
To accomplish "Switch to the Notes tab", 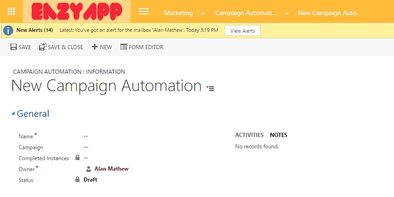I will pyautogui.click(x=279, y=135).
